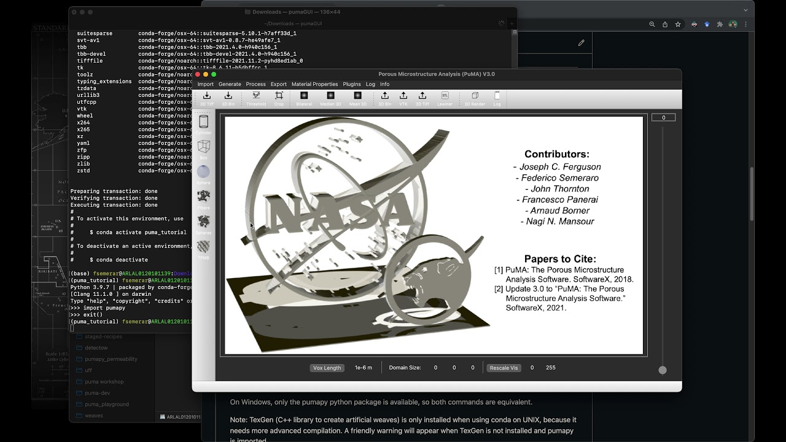Click the 3D Bin export icon
Image resolution: width=786 pixels, height=442 pixels.
click(385, 98)
